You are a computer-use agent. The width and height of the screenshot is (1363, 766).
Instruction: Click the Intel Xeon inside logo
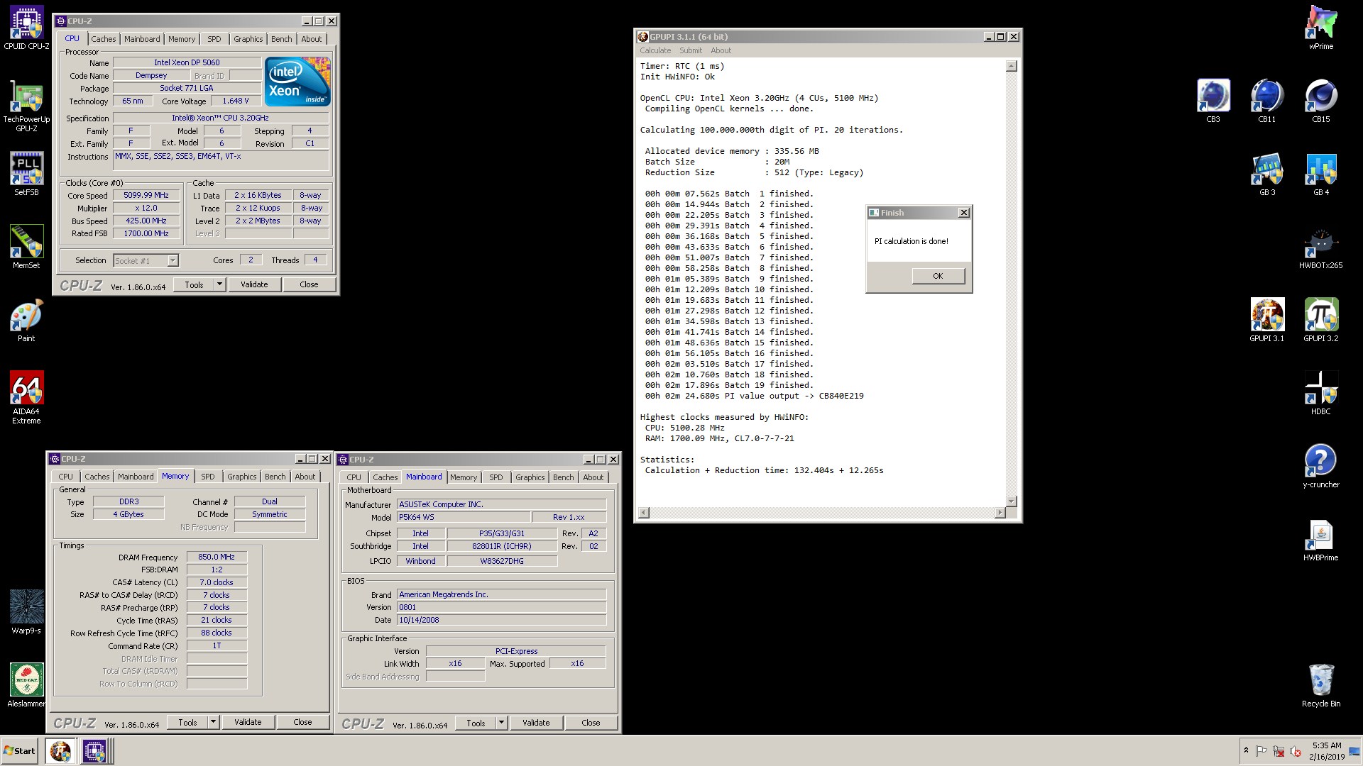click(x=297, y=82)
